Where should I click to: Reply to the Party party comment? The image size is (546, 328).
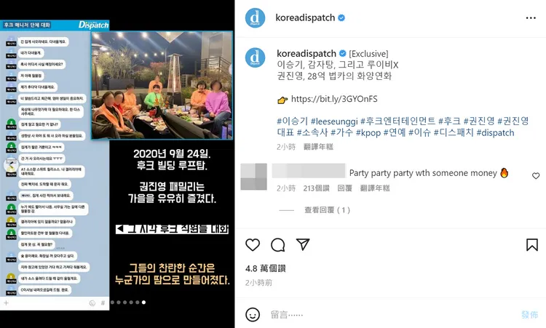344,188
